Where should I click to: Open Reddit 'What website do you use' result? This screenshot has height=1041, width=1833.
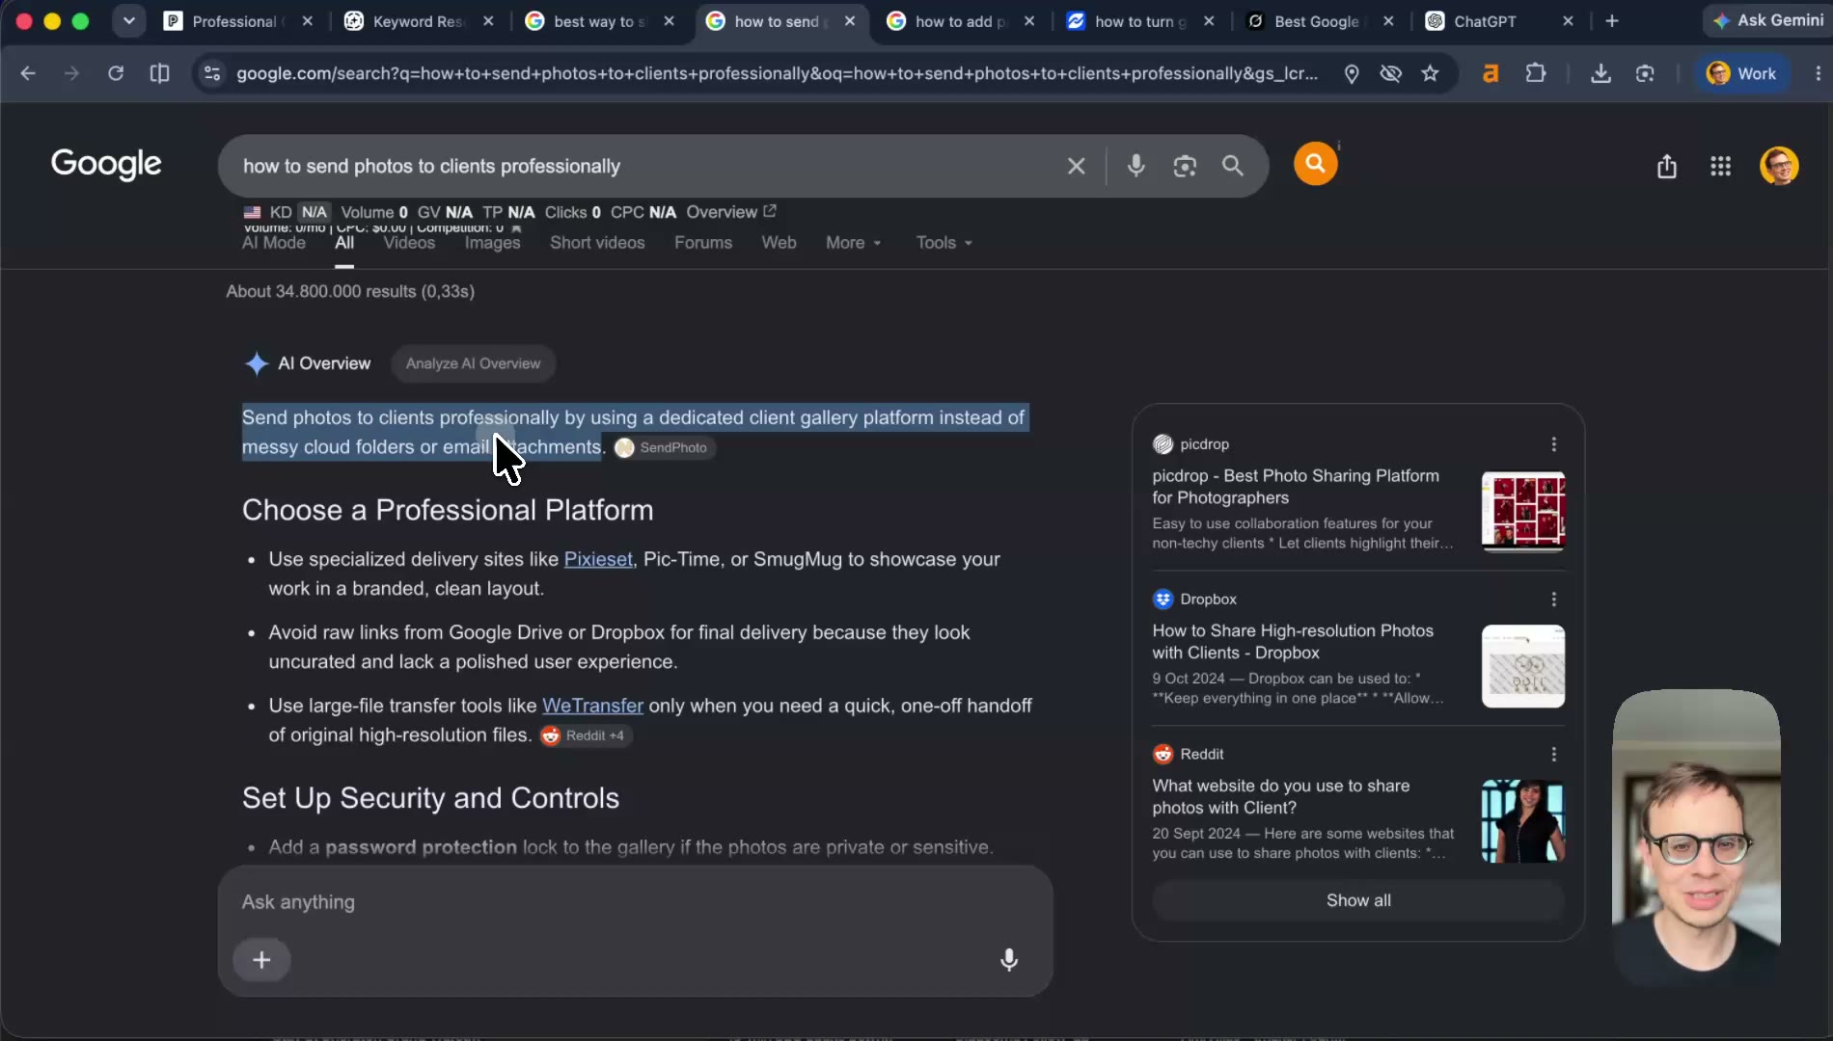click(x=1281, y=797)
